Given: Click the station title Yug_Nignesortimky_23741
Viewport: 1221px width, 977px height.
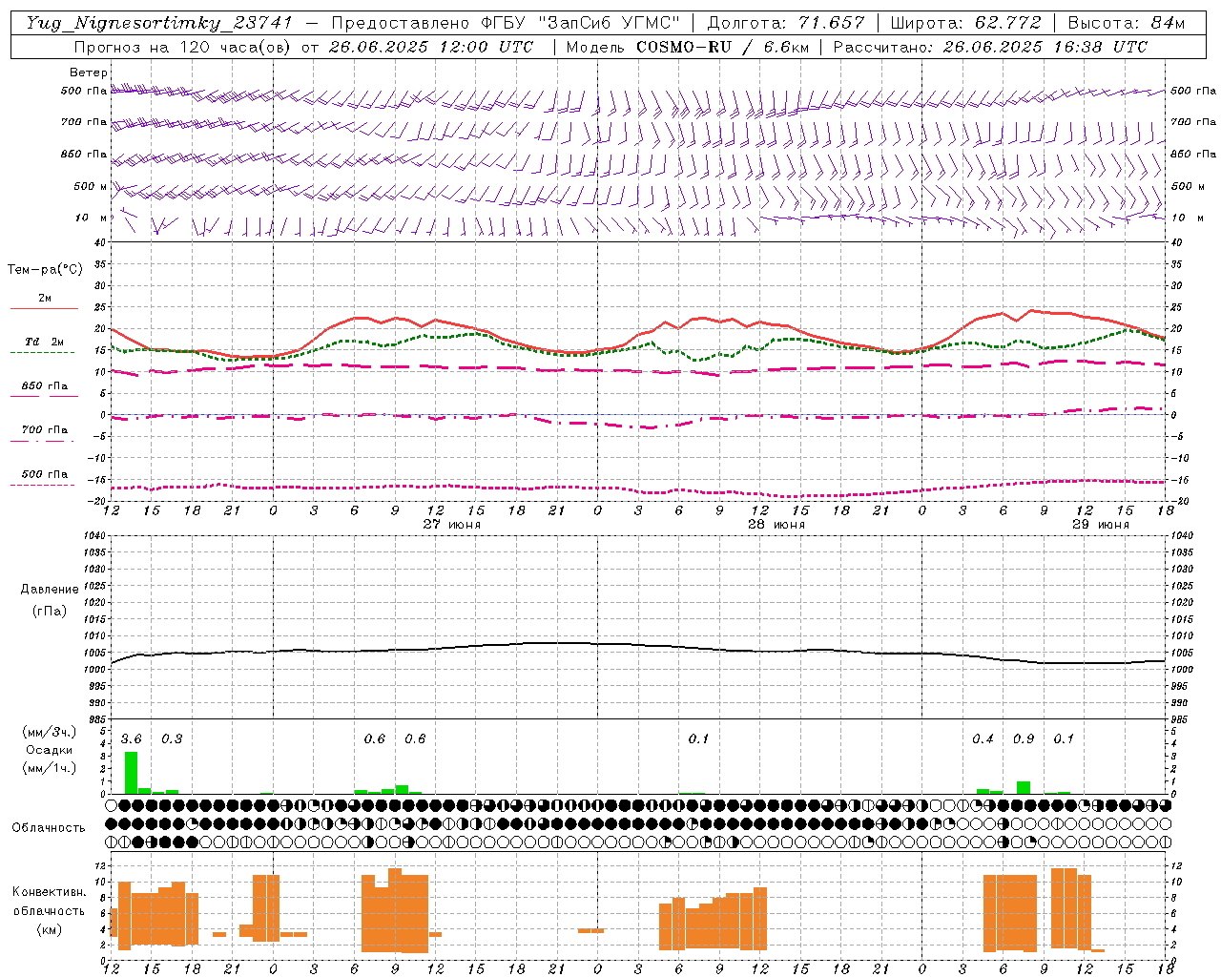Looking at the screenshot, I should [x=158, y=23].
